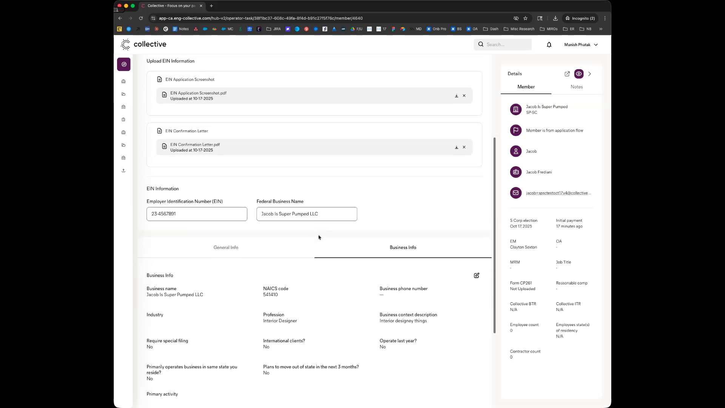
Task: Collapse the Details panel with chevron
Action: [589, 74]
